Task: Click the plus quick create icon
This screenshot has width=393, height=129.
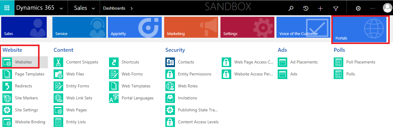Action: (x=321, y=8)
